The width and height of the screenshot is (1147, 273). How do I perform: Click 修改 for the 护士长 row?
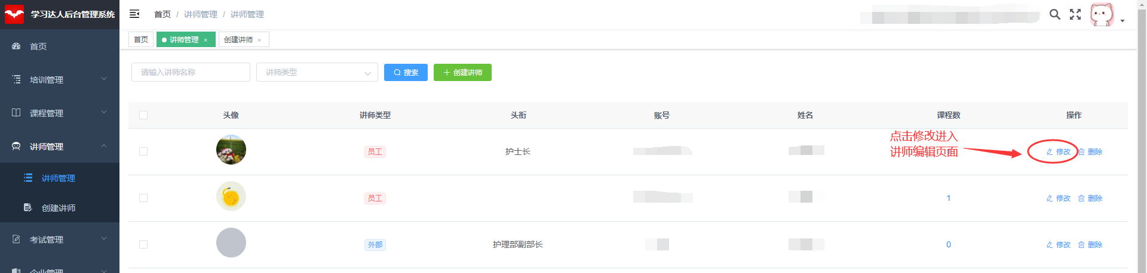[1059, 151]
